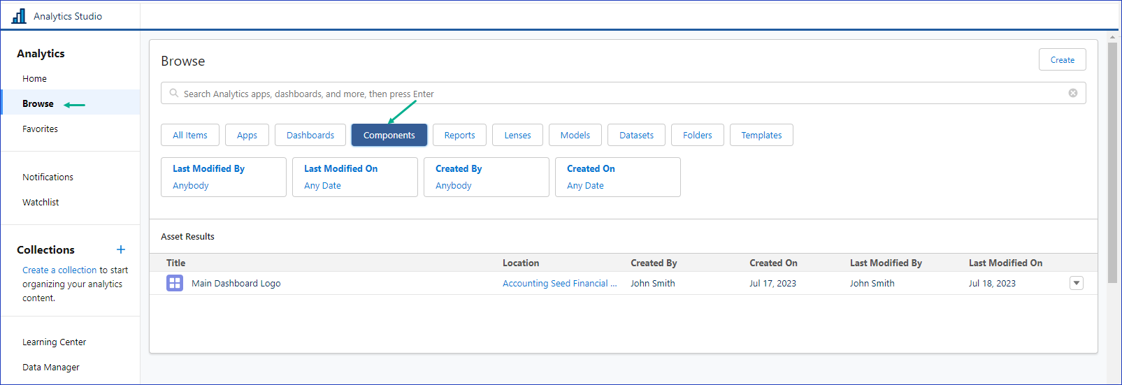Clear search using the X icon
Viewport: 1122px width, 385px height.
click(1072, 93)
